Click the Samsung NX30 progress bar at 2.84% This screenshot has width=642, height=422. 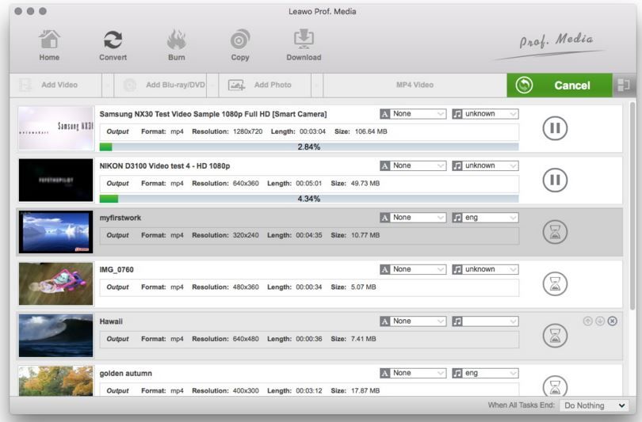click(x=309, y=146)
